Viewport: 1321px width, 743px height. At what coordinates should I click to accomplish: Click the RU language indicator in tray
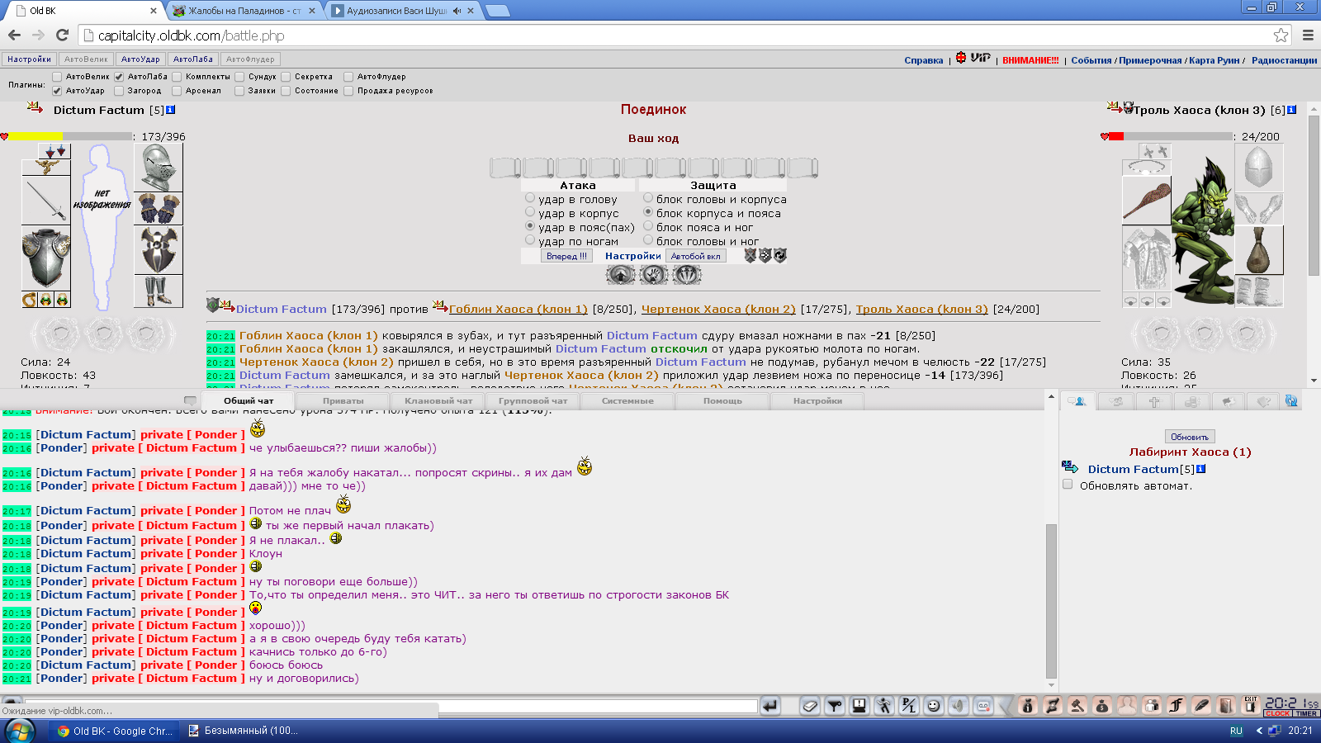coord(1236,731)
